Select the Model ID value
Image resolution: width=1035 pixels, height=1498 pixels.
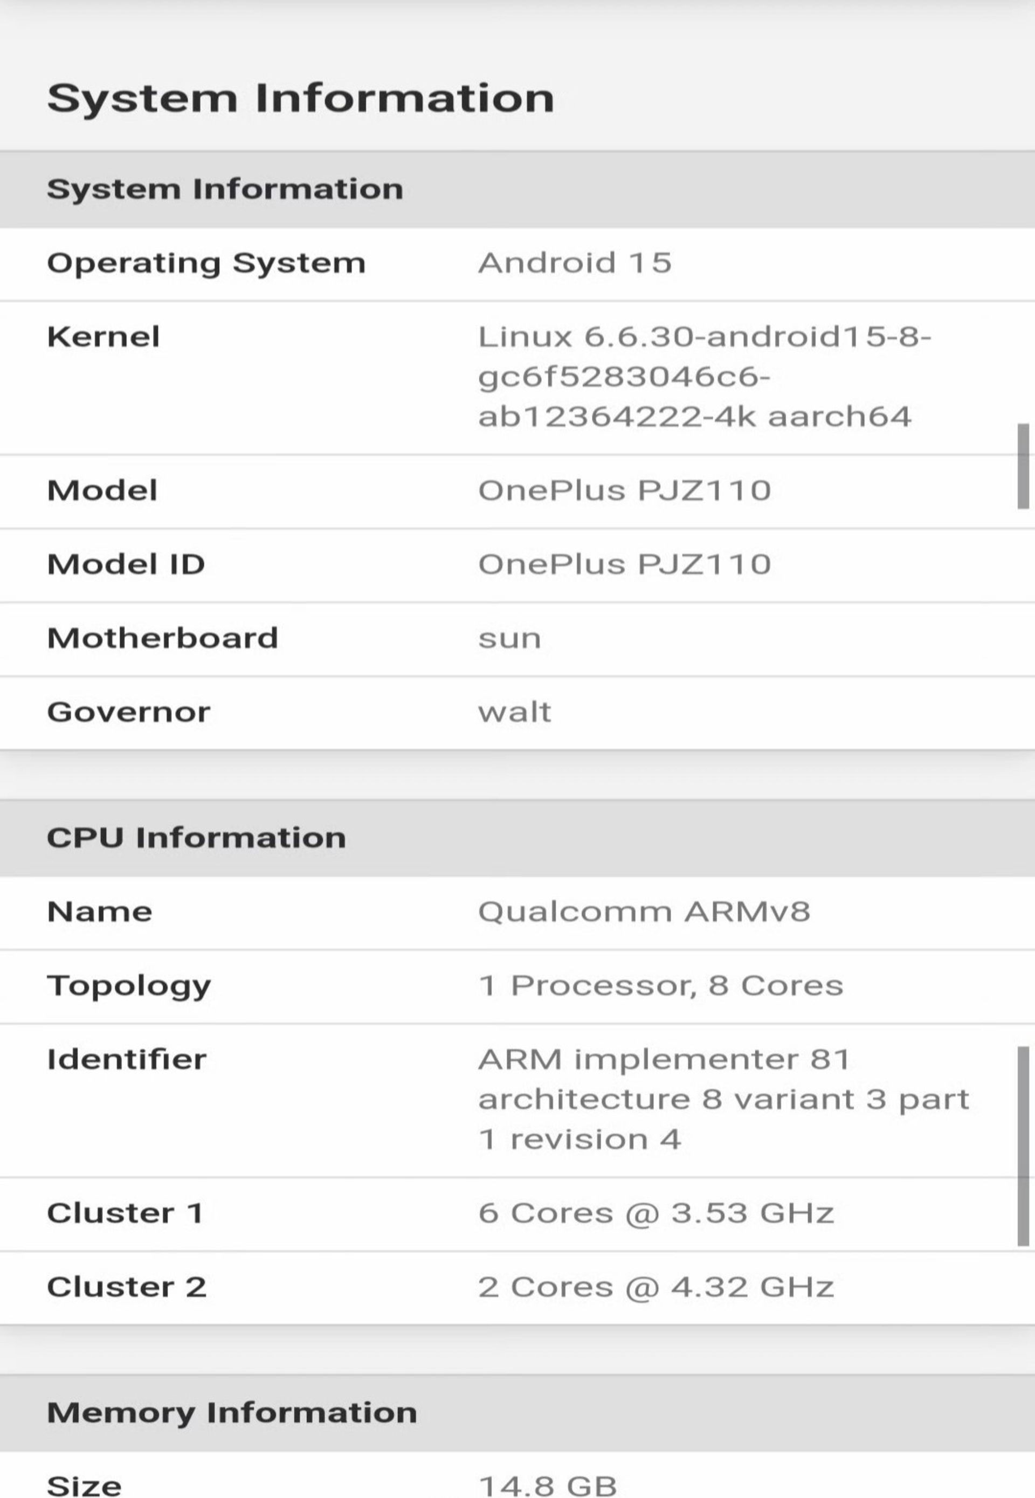624,564
